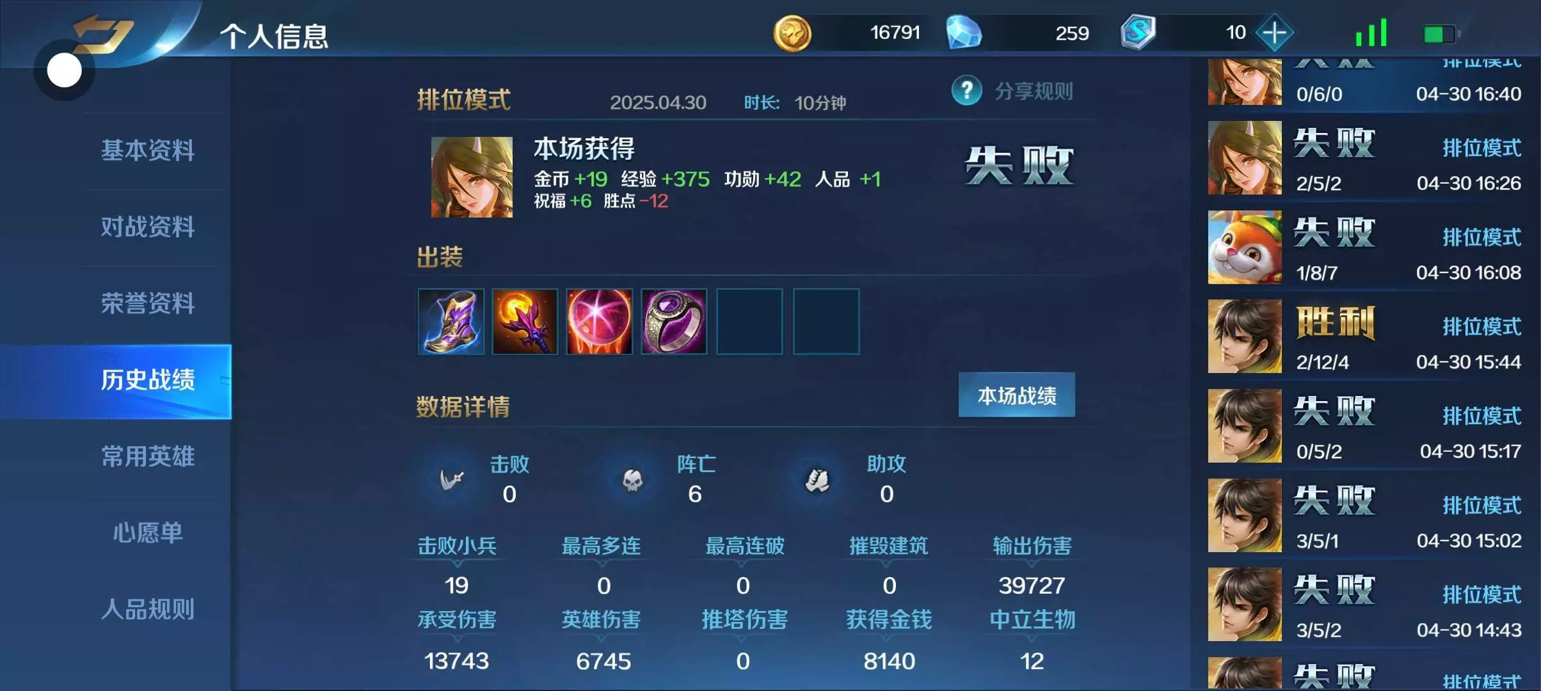Click the plus icon next to coupons
This screenshot has width=1541, height=691.
(x=1274, y=33)
